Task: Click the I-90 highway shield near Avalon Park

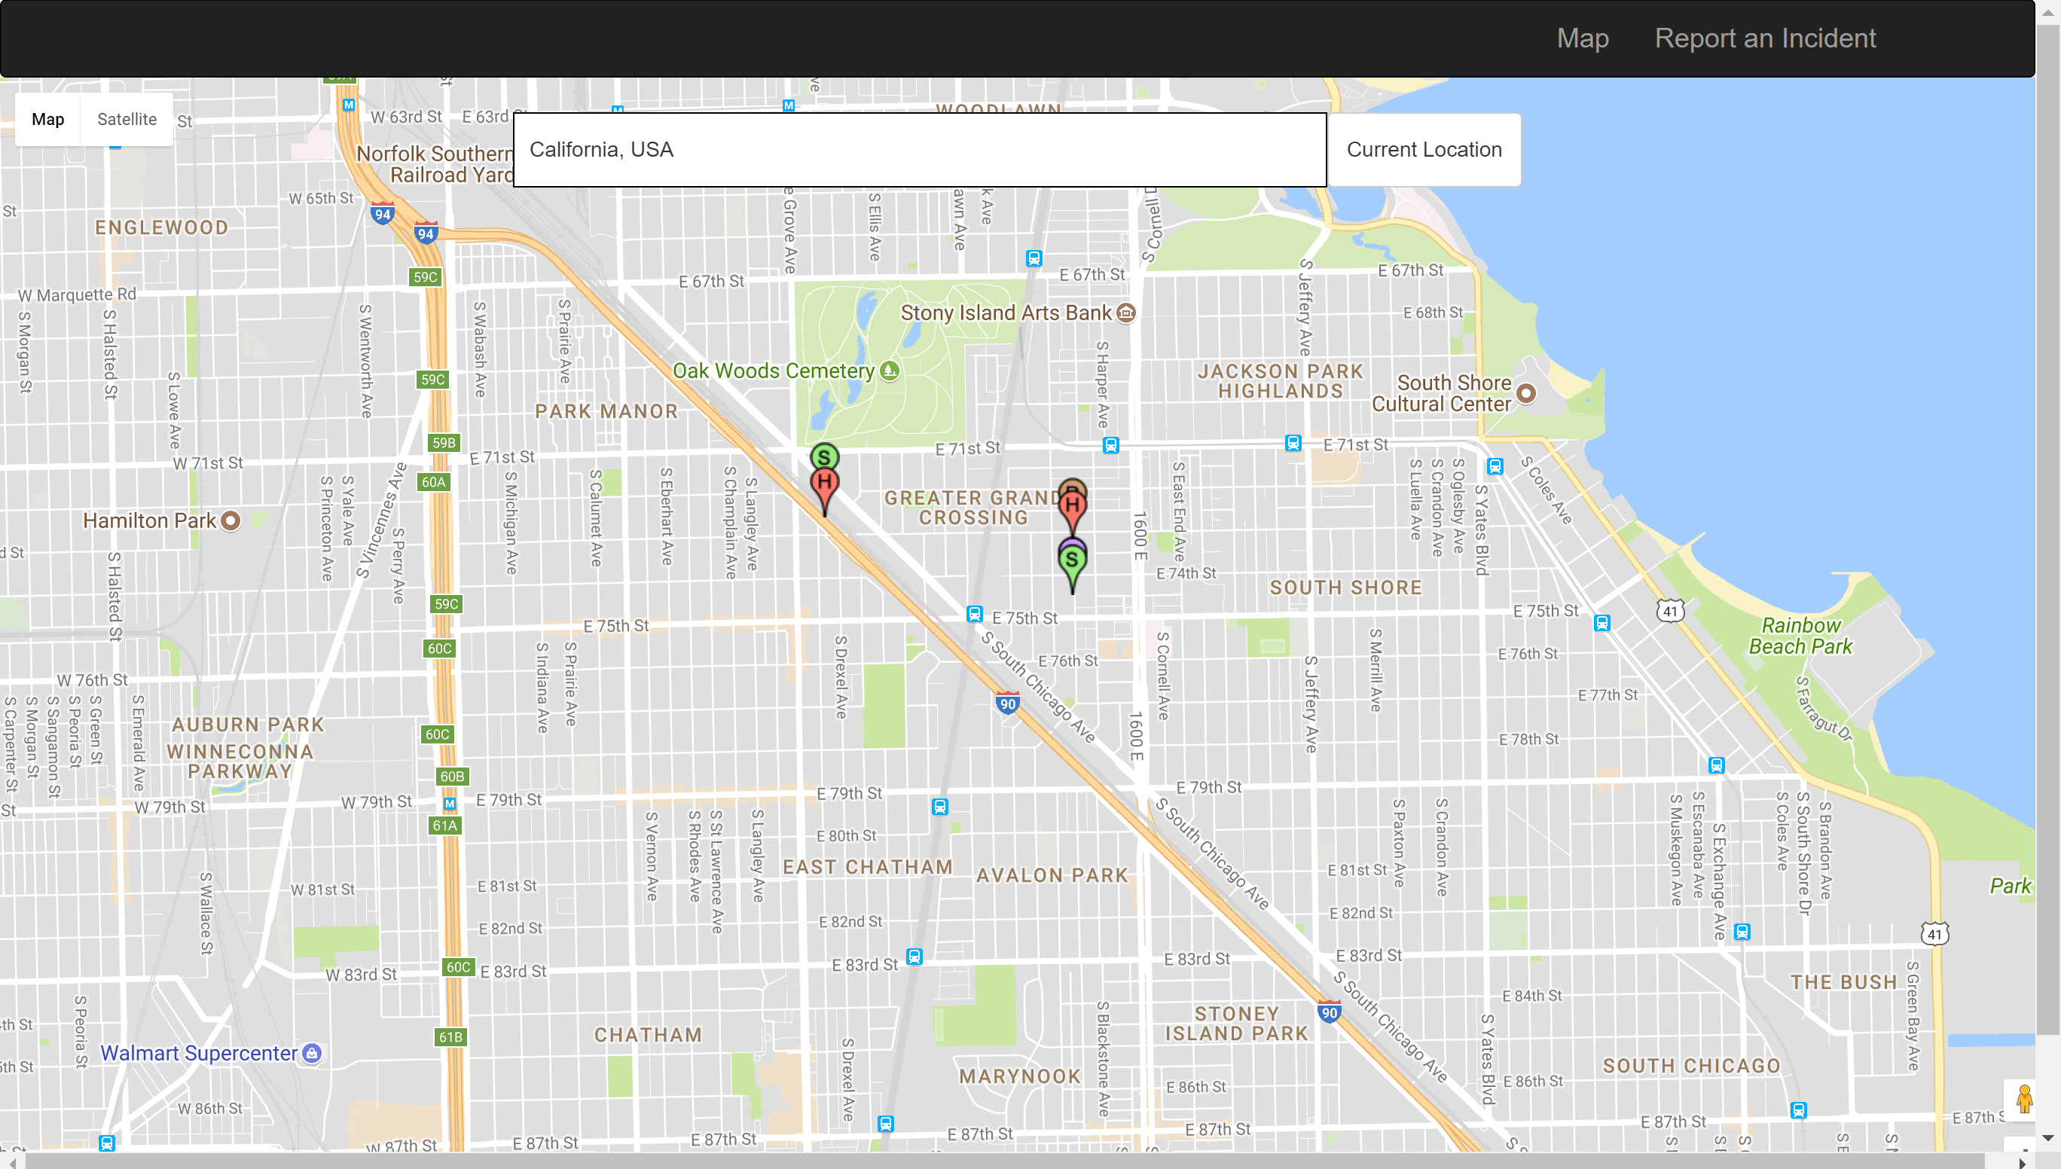Action: [x=1008, y=704]
